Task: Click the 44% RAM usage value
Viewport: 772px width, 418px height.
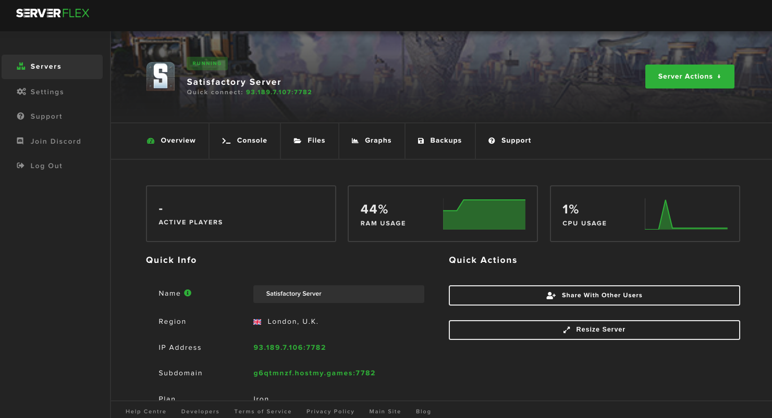Action: coord(374,209)
